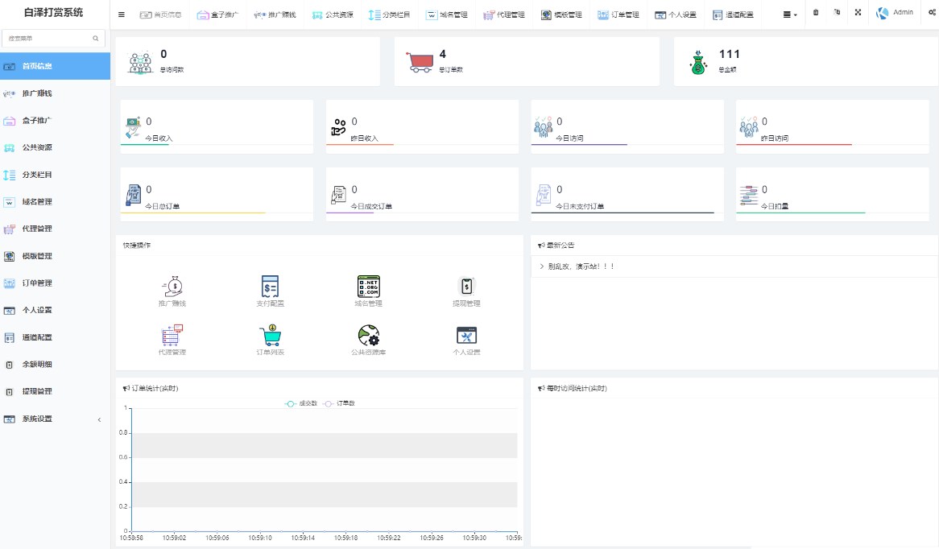This screenshot has width=939, height=549.
Task: Click the 提现管理 phone icon
Action: pyautogui.click(x=466, y=287)
